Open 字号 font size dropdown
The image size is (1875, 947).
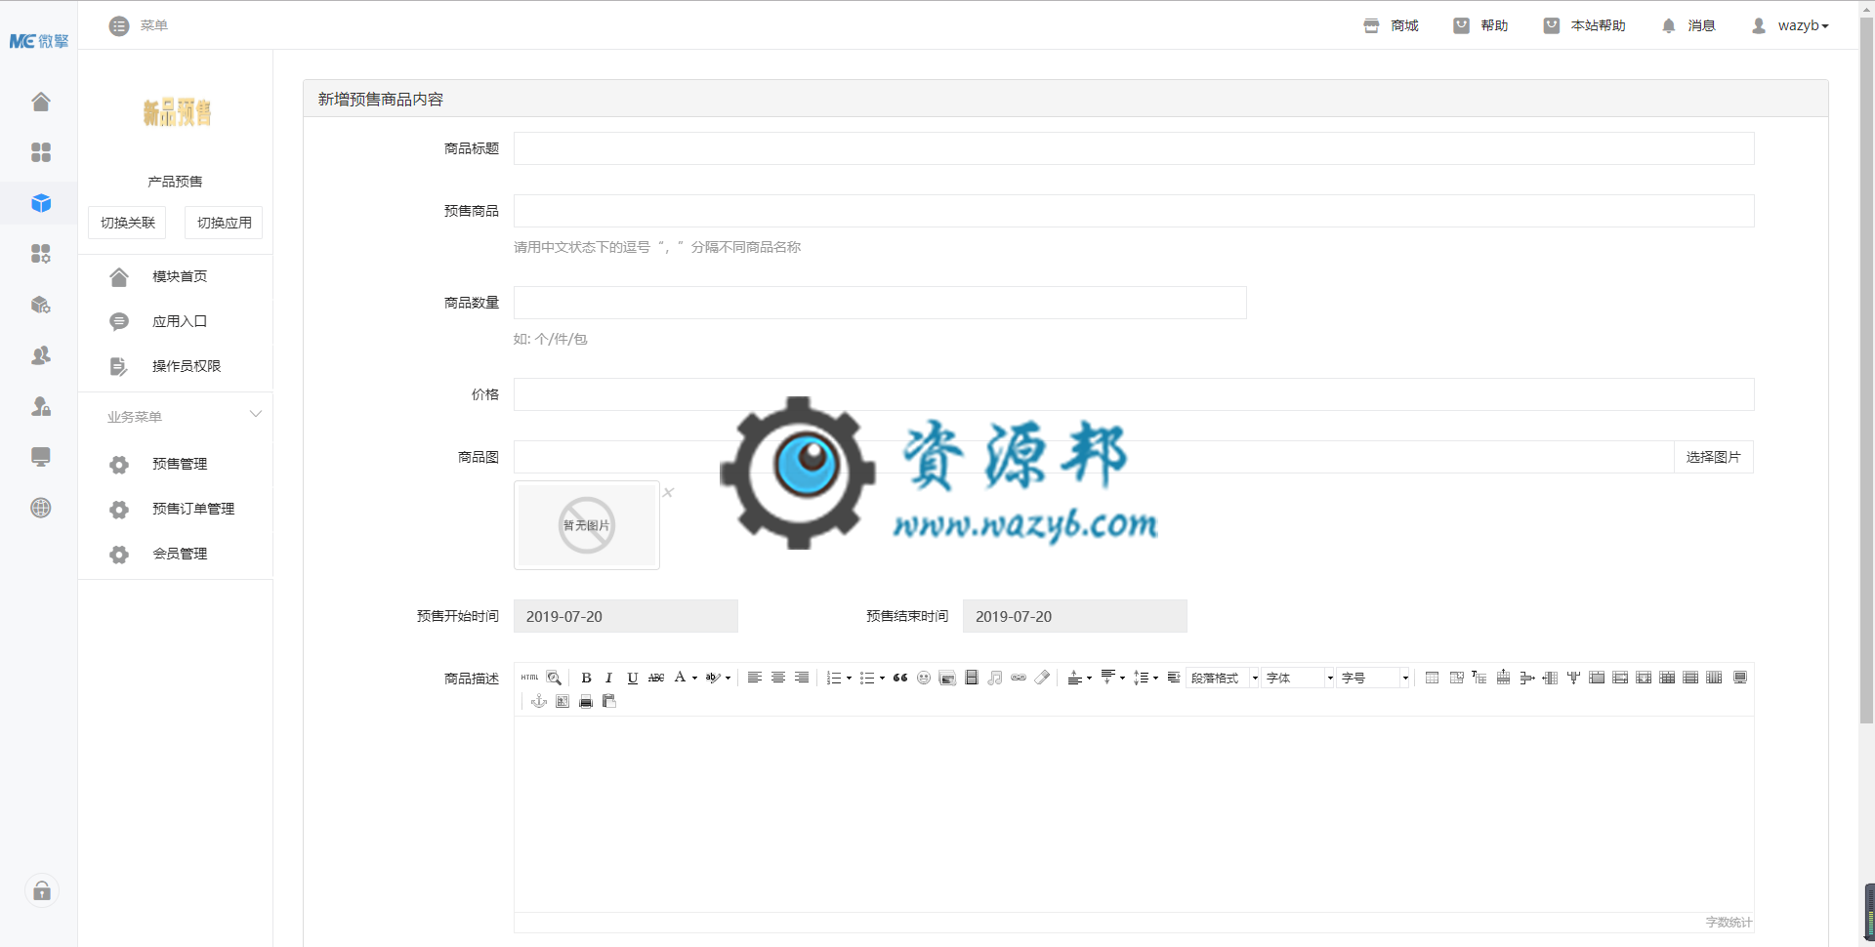[1373, 678]
